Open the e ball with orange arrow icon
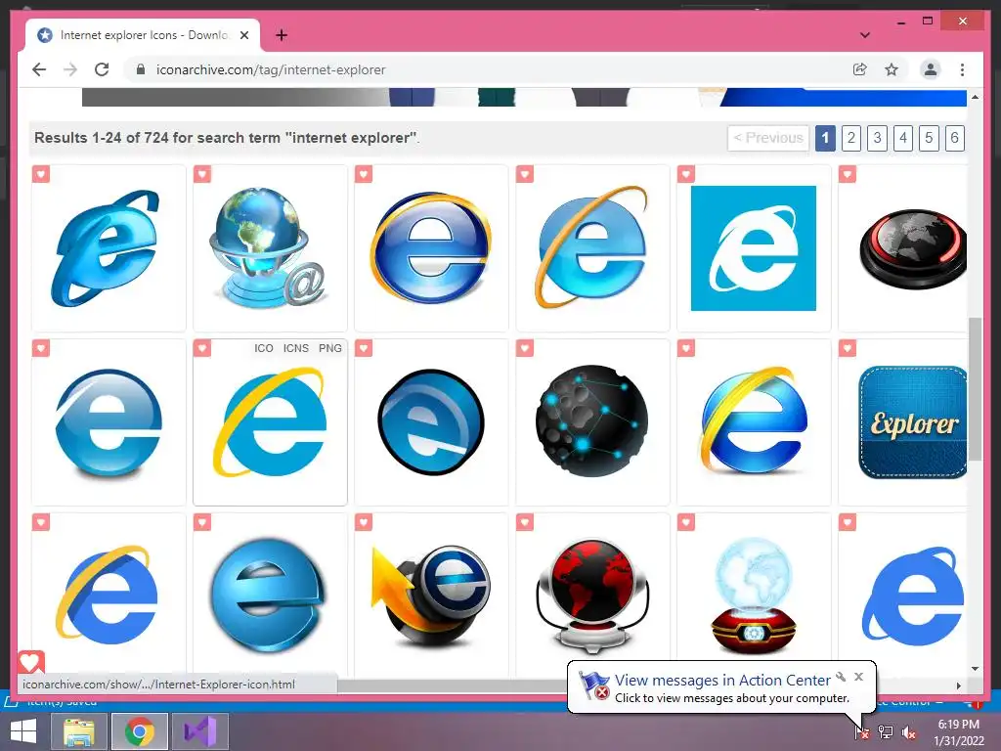 (431, 596)
